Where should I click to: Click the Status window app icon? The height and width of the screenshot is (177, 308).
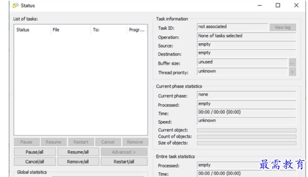click(x=15, y=6)
